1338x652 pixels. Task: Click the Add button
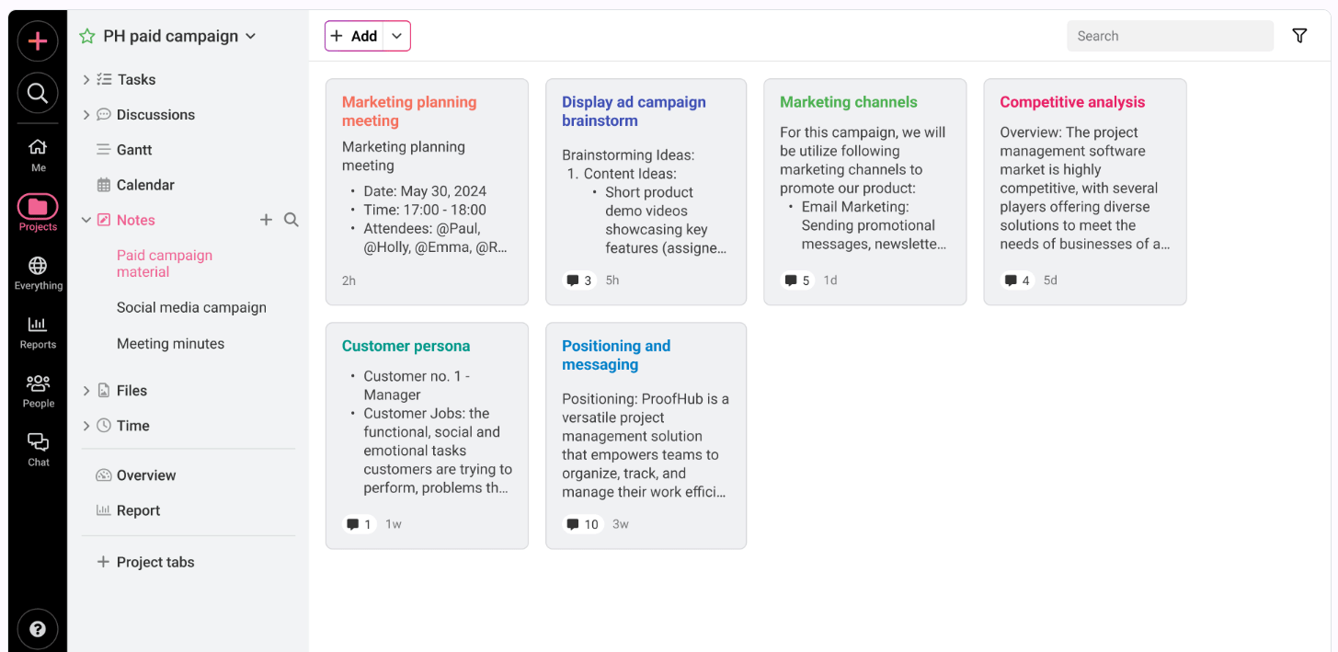[x=354, y=35]
